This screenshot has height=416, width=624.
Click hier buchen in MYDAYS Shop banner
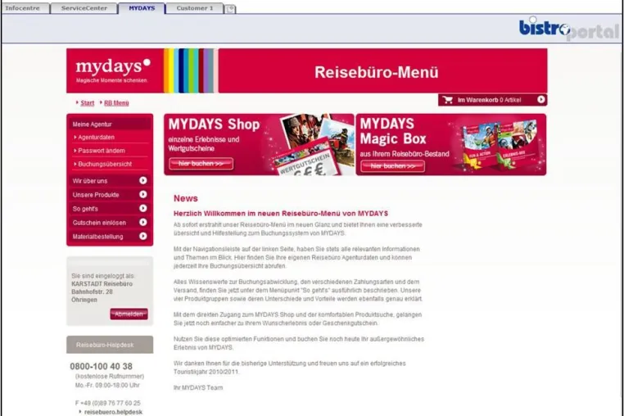tap(201, 164)
